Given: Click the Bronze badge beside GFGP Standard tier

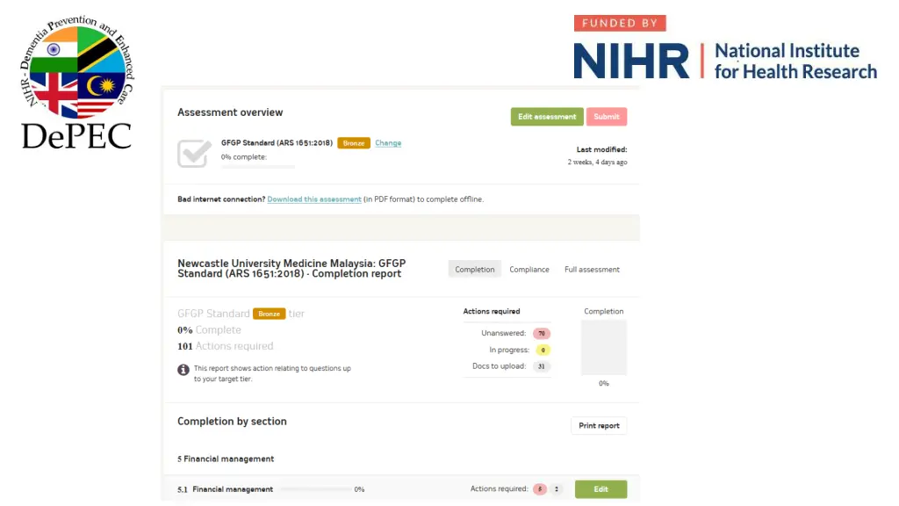Looking at the screenshot, I should (269, 314).
